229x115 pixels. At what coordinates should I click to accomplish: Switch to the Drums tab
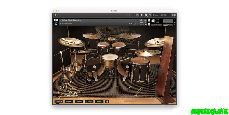[x=69, y=101]
